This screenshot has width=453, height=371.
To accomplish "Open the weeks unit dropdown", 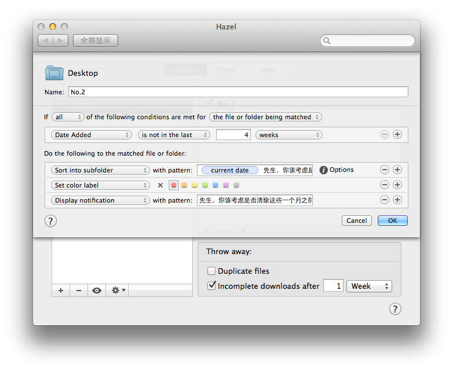I will (x=289, y=135).
